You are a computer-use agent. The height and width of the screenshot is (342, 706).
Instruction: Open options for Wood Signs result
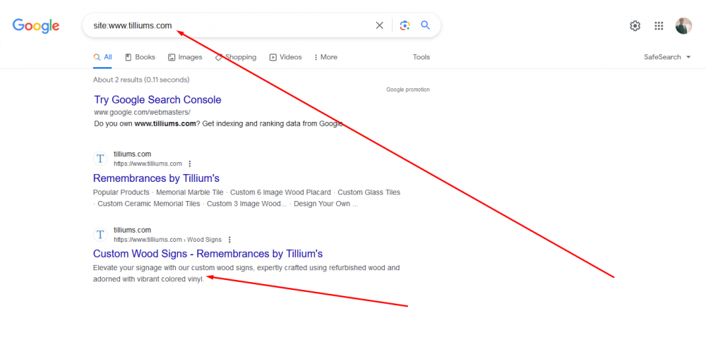pos(229,240)
